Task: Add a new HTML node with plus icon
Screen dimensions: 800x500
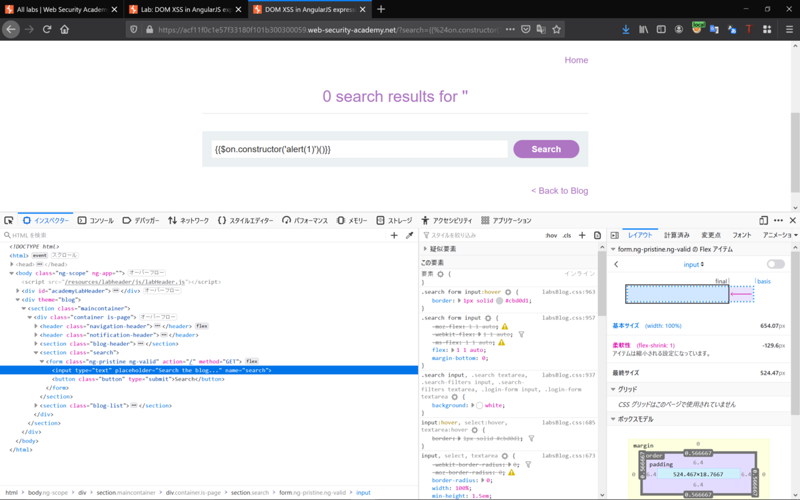Action: [394, 235]
